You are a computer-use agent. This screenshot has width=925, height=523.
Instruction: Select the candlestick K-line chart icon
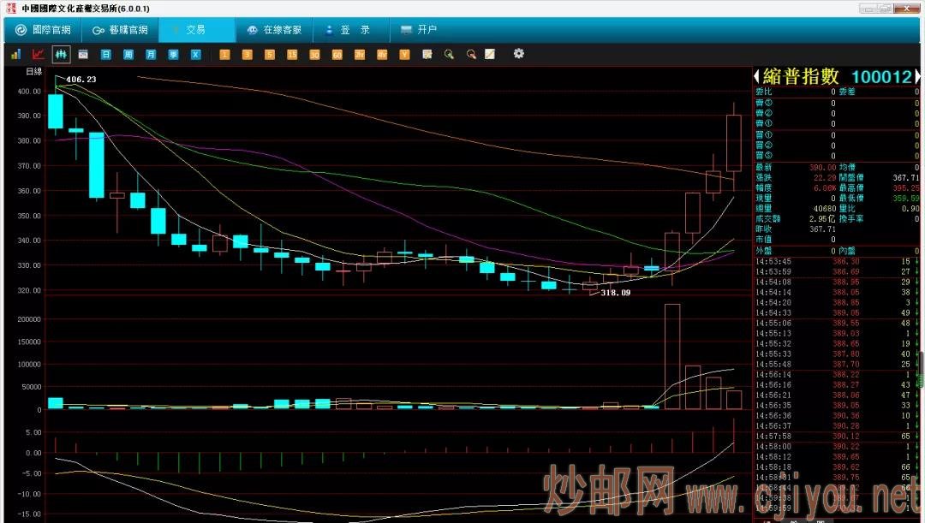[61, 54]
